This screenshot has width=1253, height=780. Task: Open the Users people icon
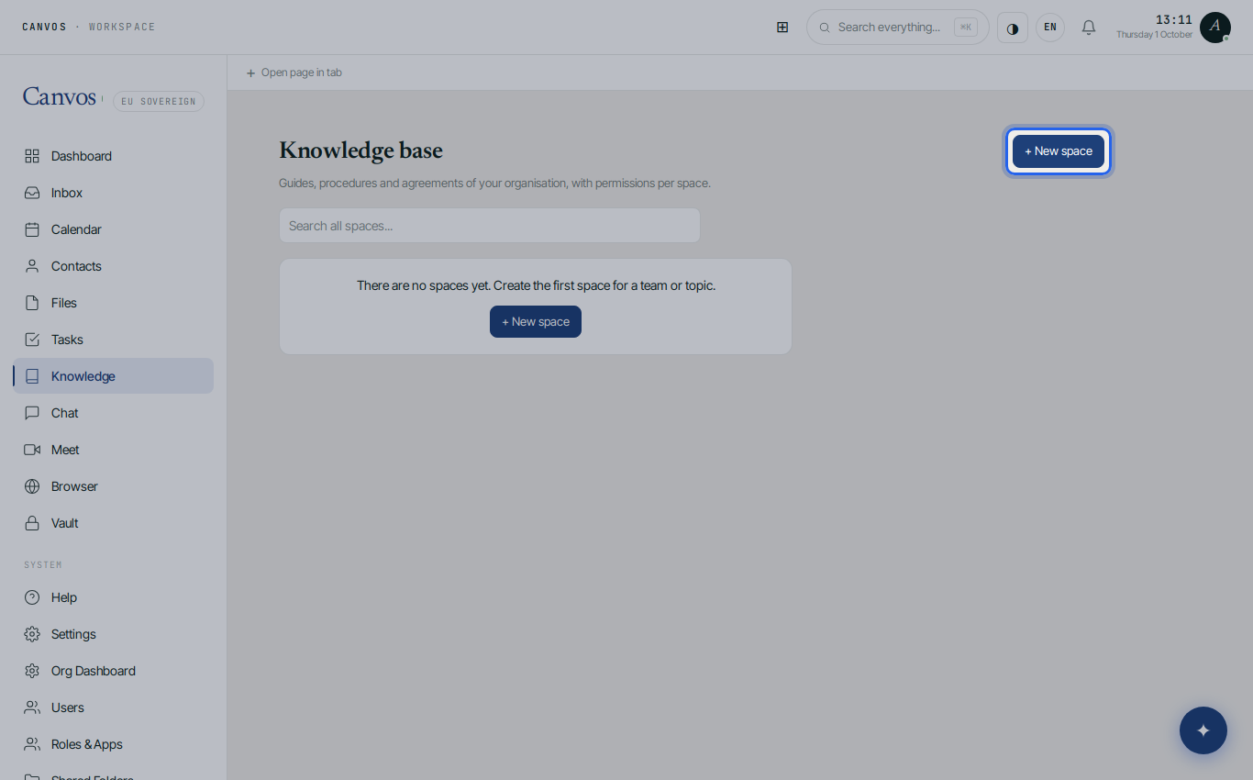tap(32, 708)
